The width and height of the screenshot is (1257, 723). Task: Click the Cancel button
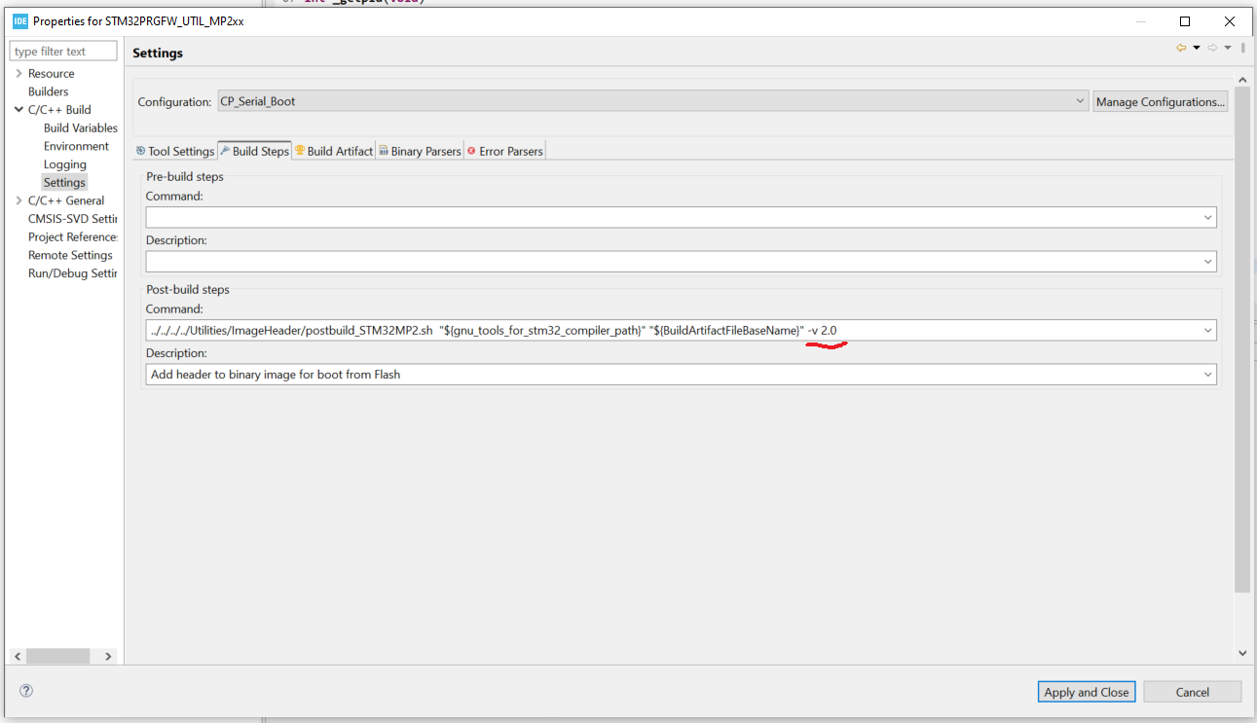coord(1193,692)
